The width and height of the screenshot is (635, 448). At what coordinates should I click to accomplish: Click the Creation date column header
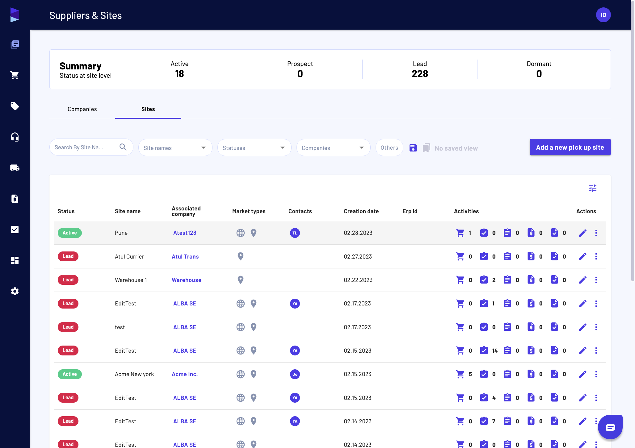(x=361, y=211)
